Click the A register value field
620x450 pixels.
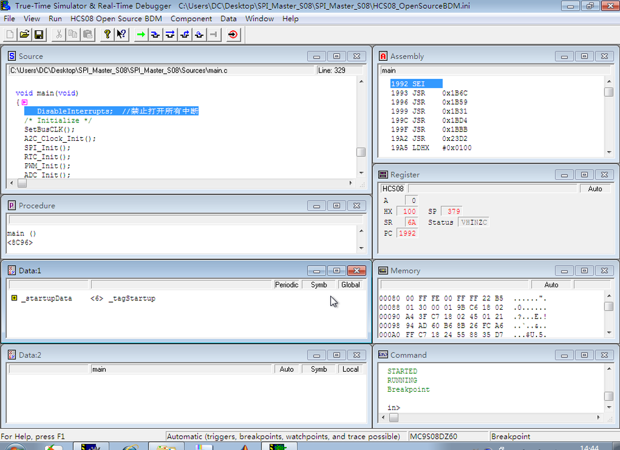(x=411, y=200)
